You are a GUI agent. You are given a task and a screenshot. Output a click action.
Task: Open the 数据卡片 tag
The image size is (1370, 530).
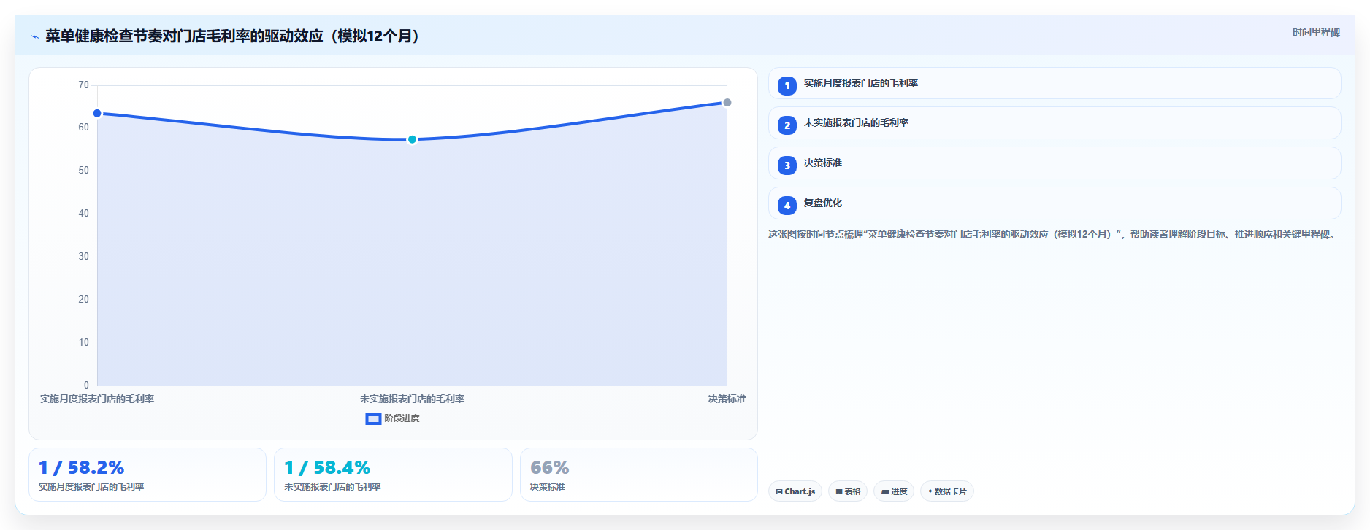coord(947,491)
